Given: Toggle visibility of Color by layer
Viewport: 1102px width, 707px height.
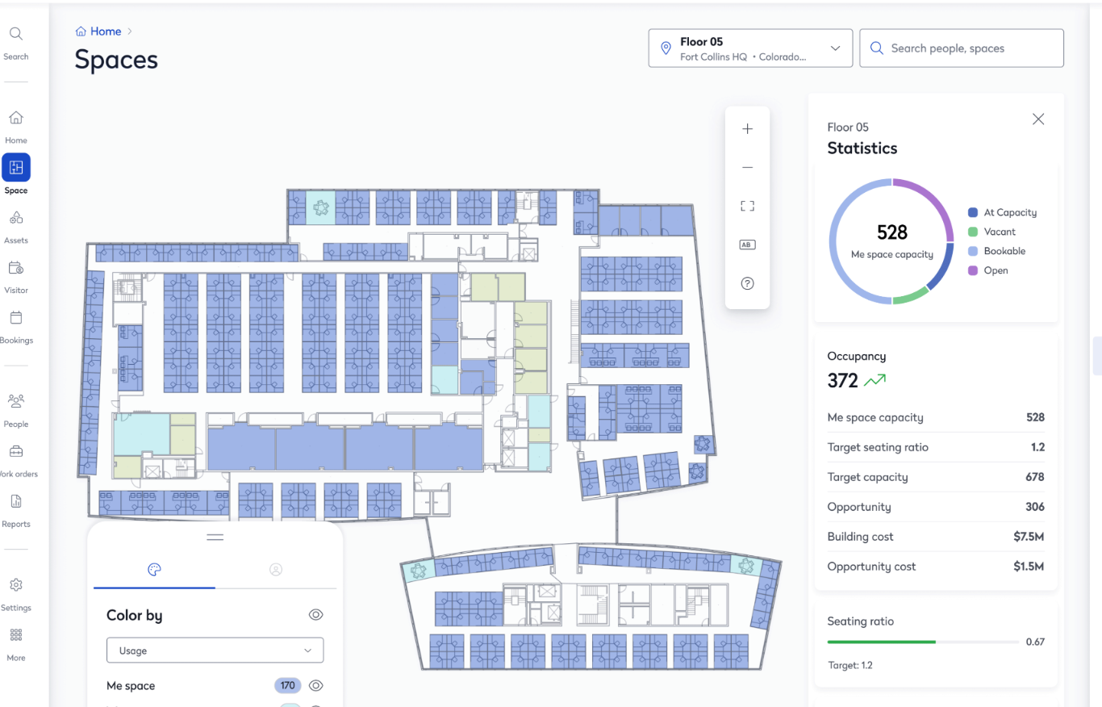Looking at the screenshot, I should click(x=315, y=615).
